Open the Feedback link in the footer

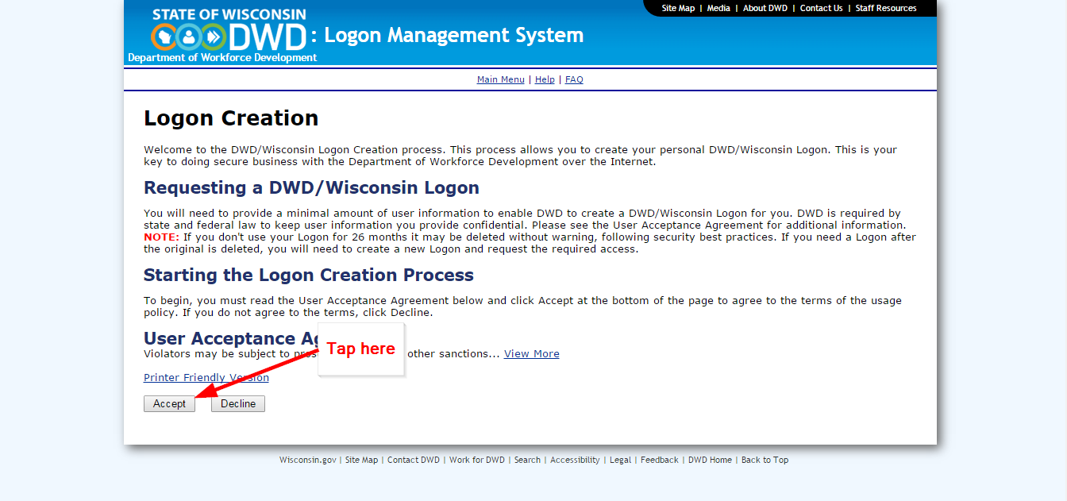tap(659, 460)
